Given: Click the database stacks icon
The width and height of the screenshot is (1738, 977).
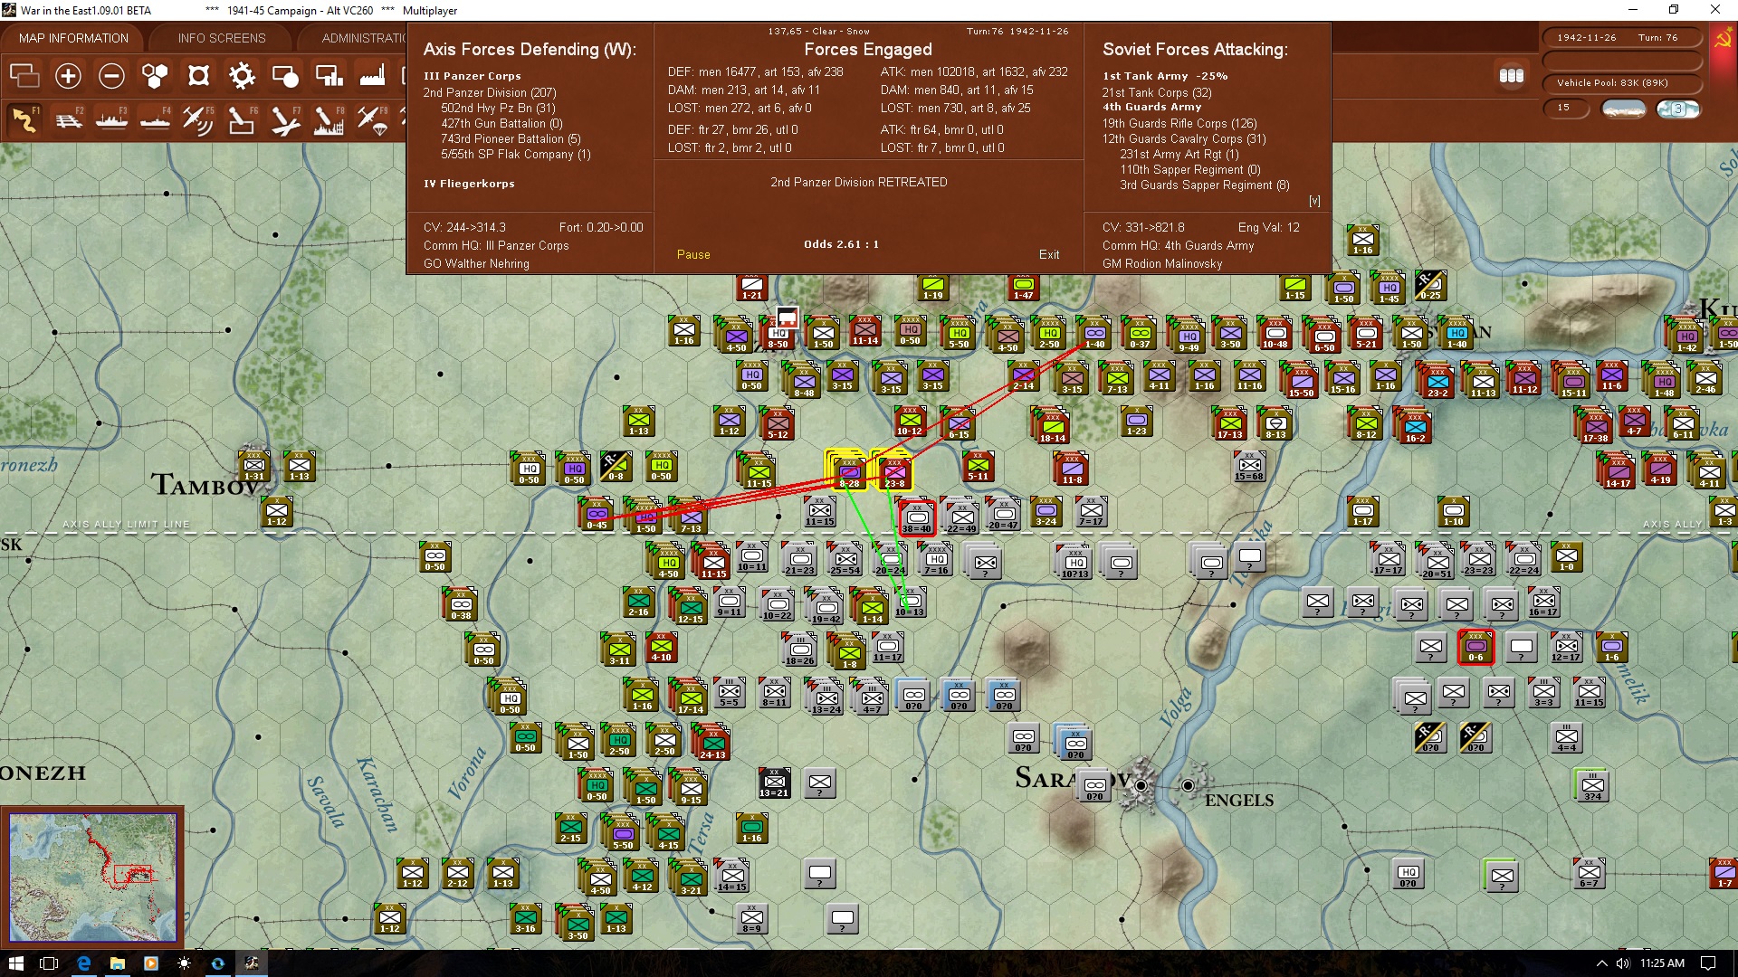Looking at the screenshot, I should [x=1511, y=76].
